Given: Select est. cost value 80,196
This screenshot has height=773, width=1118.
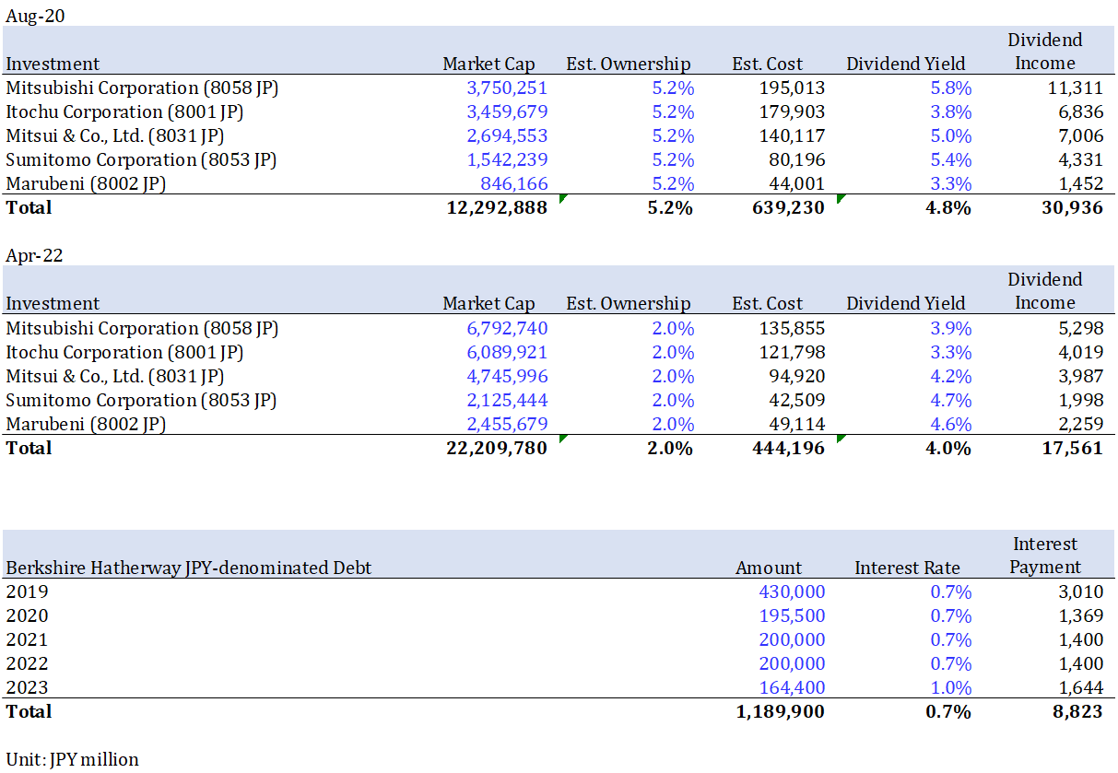Looking at the screenshot, I should coord(799,159).
